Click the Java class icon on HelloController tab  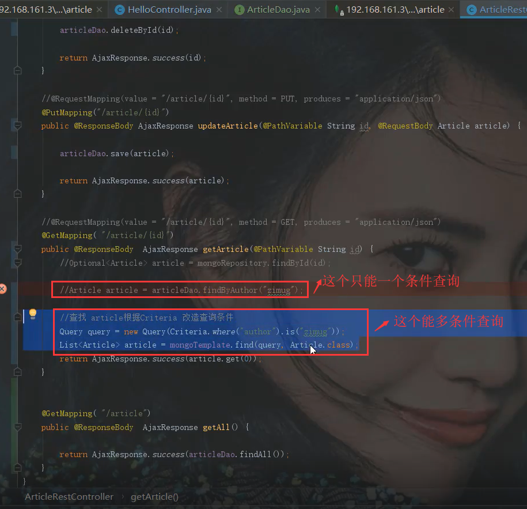[119, 10]
